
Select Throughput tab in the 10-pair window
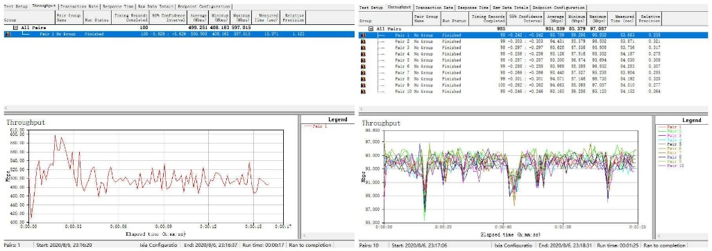click(x=399, y=7)
